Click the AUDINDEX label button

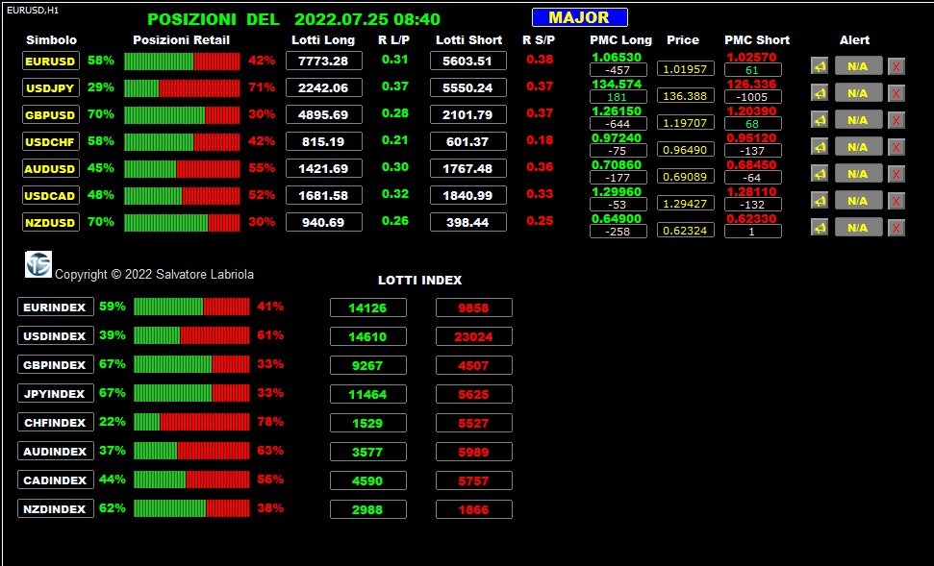point(56,451)
